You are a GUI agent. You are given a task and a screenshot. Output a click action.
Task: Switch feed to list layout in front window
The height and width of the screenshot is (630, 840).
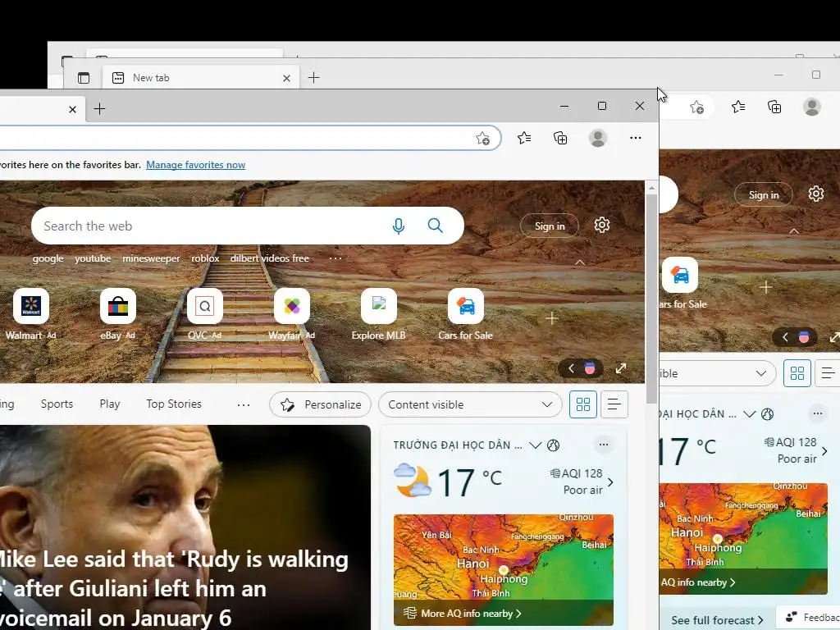point(614,404)
